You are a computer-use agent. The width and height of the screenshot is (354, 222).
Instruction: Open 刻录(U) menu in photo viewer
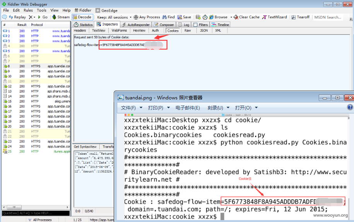click(x=218, y=108)
